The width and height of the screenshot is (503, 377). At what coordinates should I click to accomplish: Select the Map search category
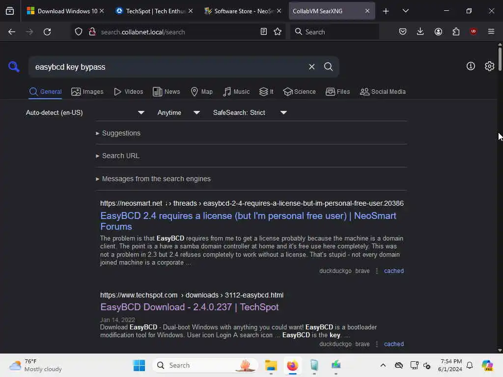coord(201,92)
